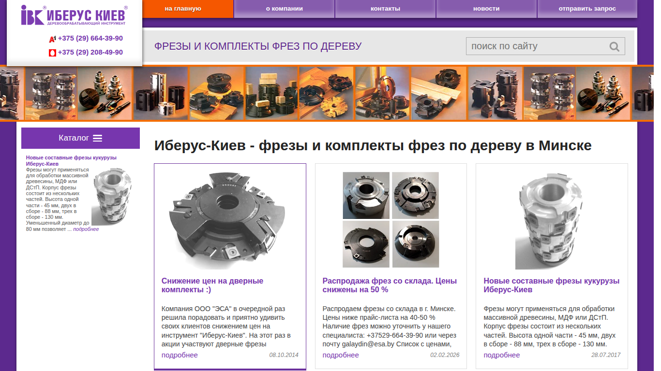Click the date 08.10.2014
This screenshot has width=661, height=371.
[x=284, y=355]
